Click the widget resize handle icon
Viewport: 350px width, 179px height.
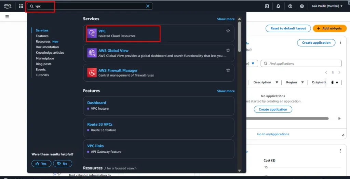tap(343, 135)
